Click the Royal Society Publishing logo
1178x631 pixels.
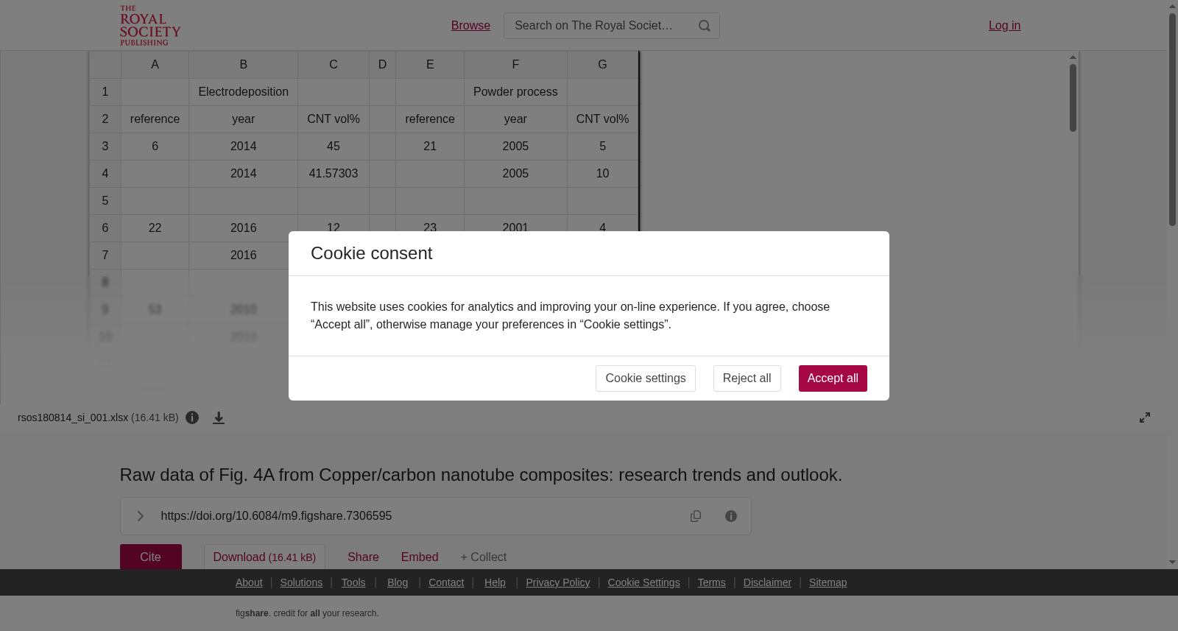pyautogui.click(x=150, y=26)
